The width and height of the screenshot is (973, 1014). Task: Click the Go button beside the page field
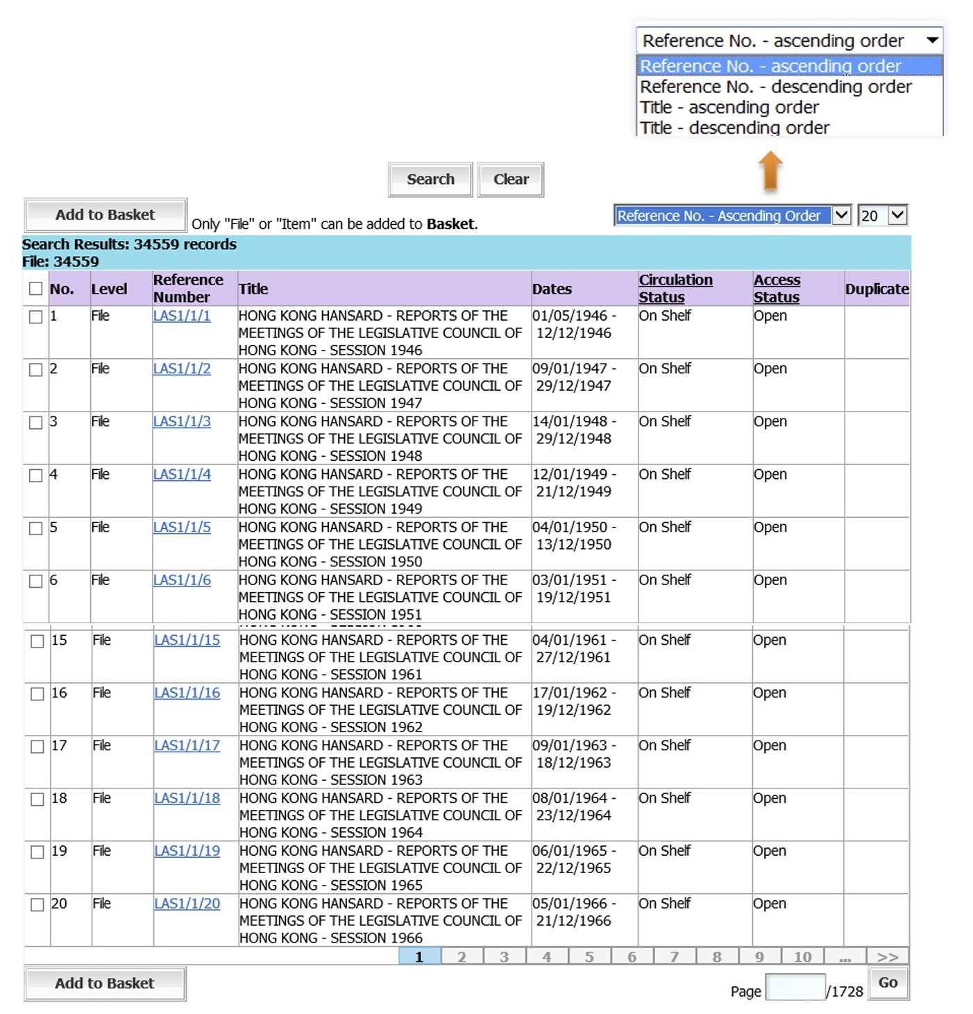coord(888,983)
